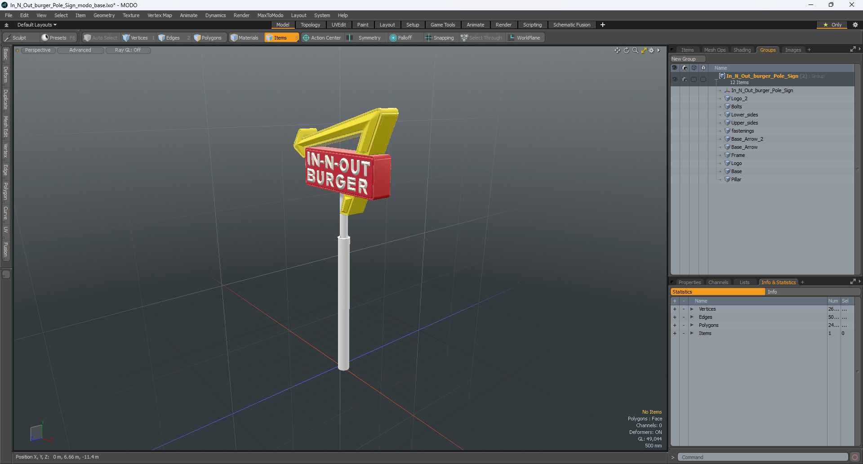
Task: Toggle the group's second checkbox column
Action: (703, 79)
